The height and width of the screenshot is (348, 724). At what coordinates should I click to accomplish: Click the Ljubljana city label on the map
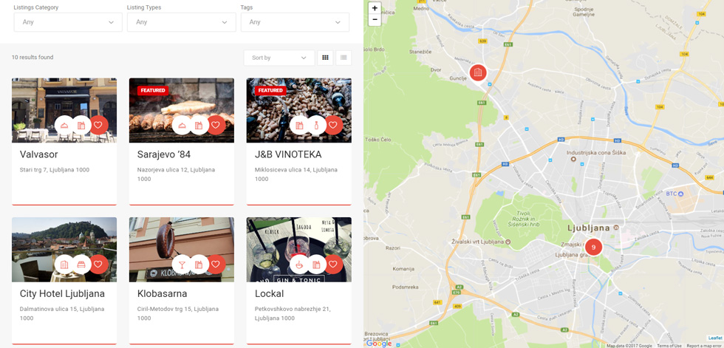(x=589, y=228)
